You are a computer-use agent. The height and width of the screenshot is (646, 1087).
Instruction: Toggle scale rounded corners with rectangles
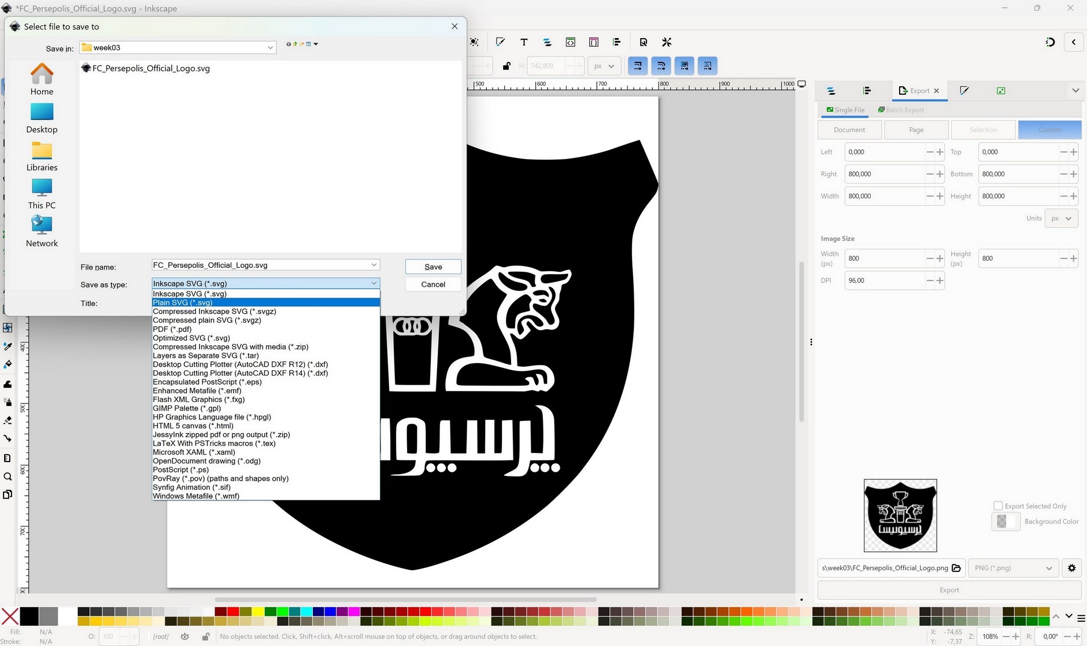point(661,66)
